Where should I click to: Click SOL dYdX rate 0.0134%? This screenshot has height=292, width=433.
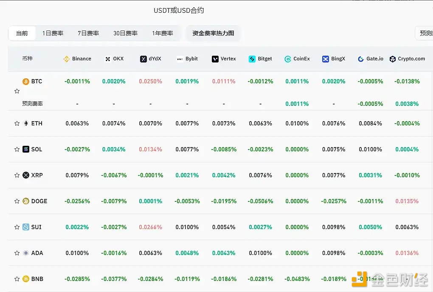(151, 149)
